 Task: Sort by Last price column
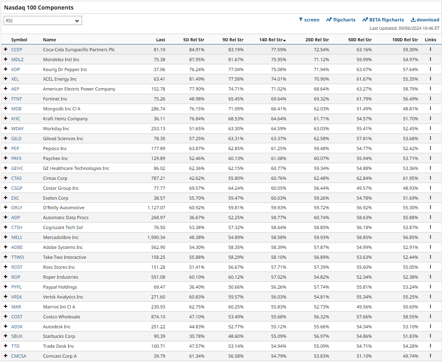pos(161,40)
